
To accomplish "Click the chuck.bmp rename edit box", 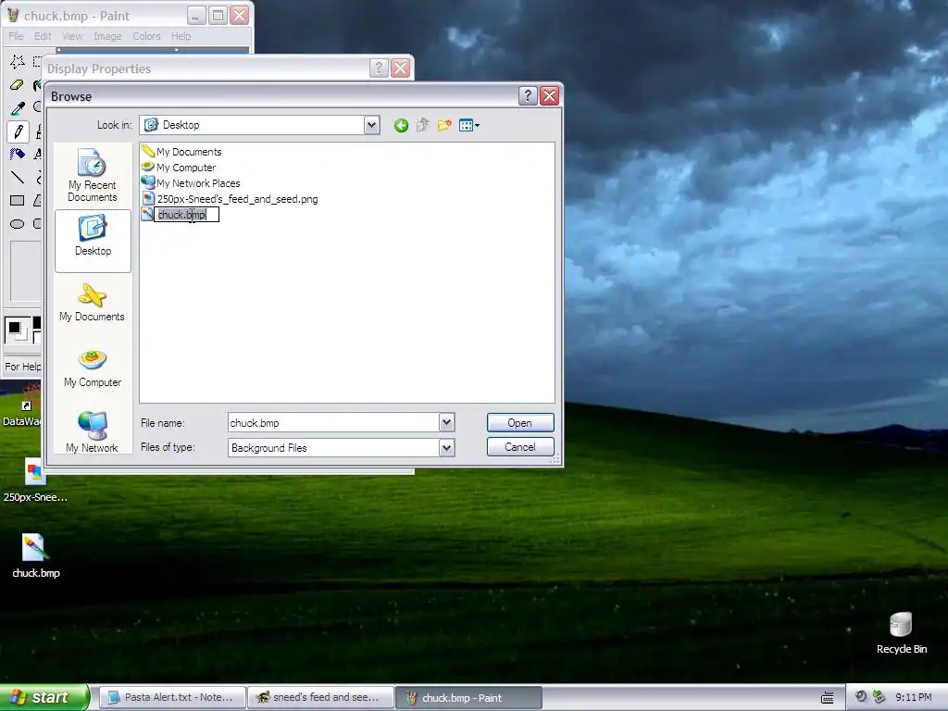I will pyautogui.click(x=186, y=215).
